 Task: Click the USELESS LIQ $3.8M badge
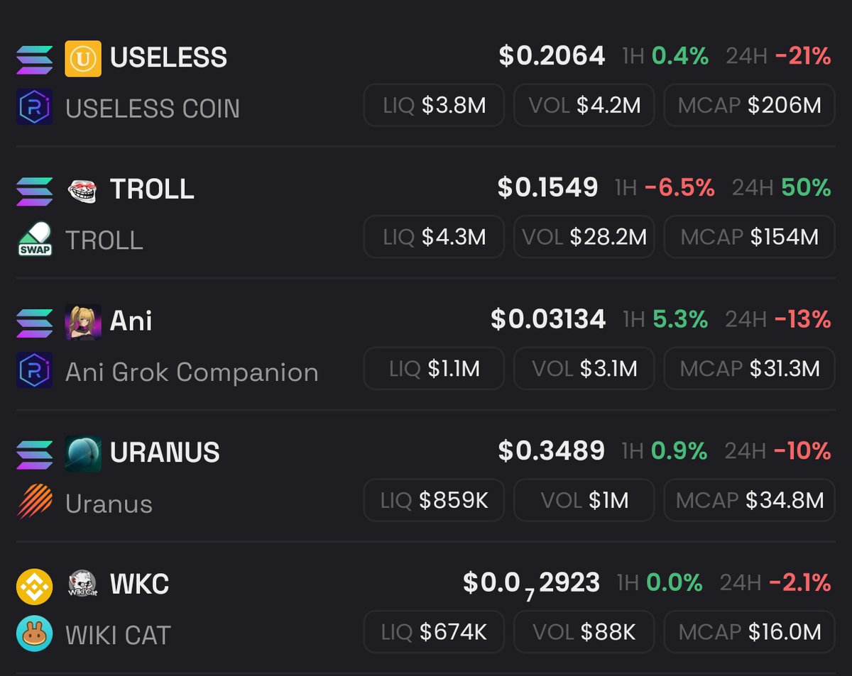(434, 106)
